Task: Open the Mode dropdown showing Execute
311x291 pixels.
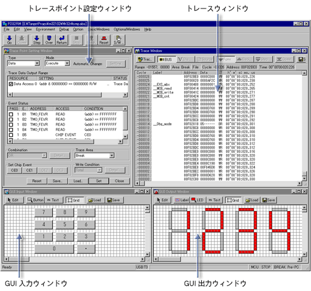Action: click(x=67, y=64)
